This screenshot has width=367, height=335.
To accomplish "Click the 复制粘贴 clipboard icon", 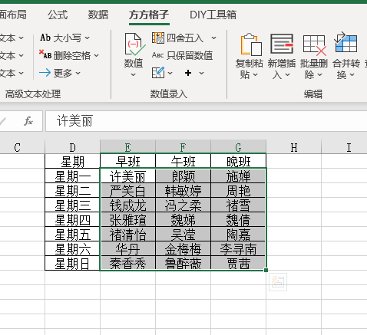I will 251,44.
